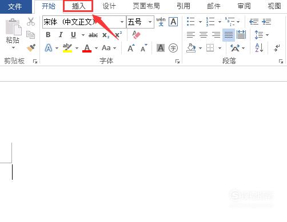Decrease paragraph indent
The image size is (287, 222).
(254, 22)
